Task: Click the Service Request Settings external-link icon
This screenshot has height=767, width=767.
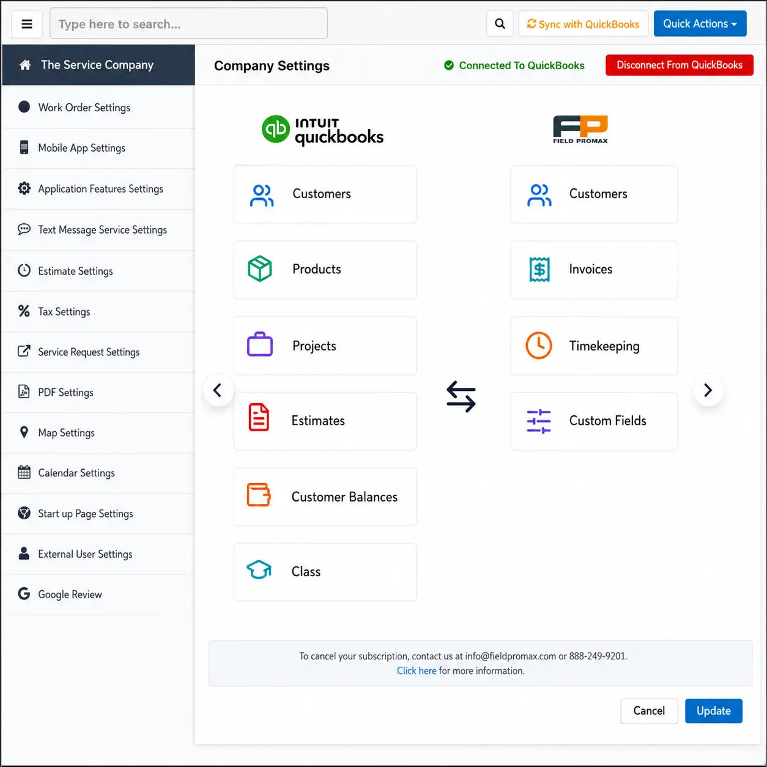Action: [x=24, y=352]
